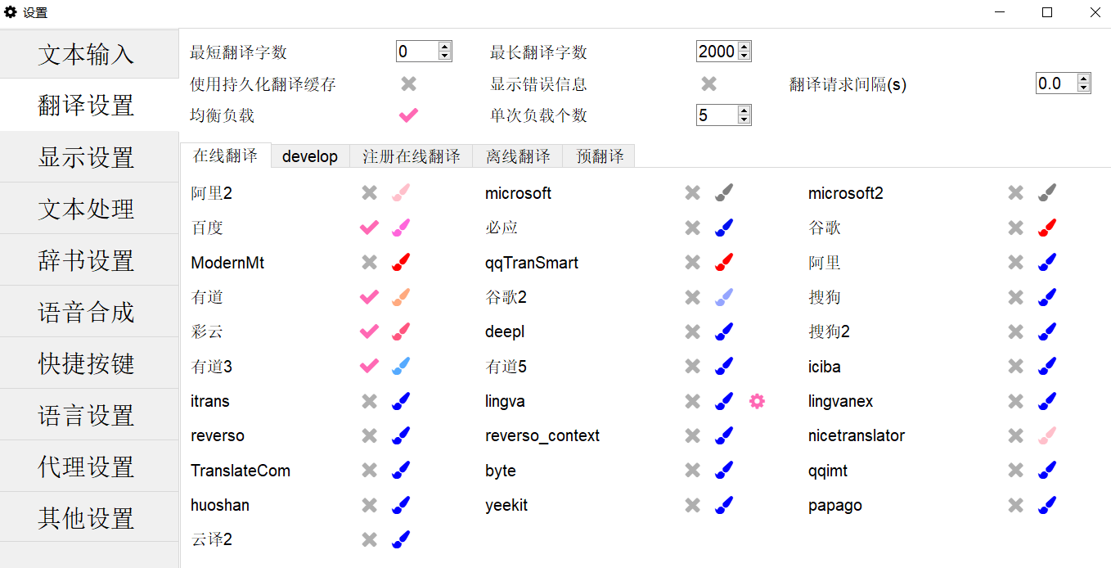Image resolution: width=1111 pixels, height=568 pixels.
Task: Open the lingva gear settings icon
Action: pyautogui.click(x=757, y=401)
